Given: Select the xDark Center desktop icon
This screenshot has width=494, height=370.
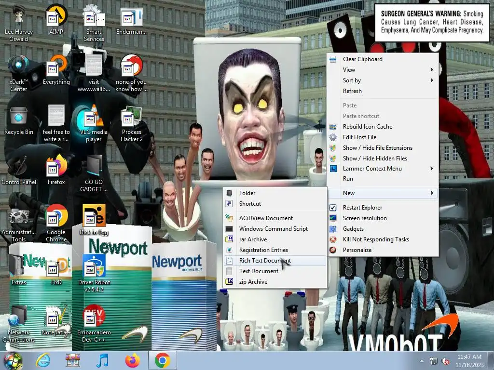Looking at the screenshot, I should (x=19, y=74).
